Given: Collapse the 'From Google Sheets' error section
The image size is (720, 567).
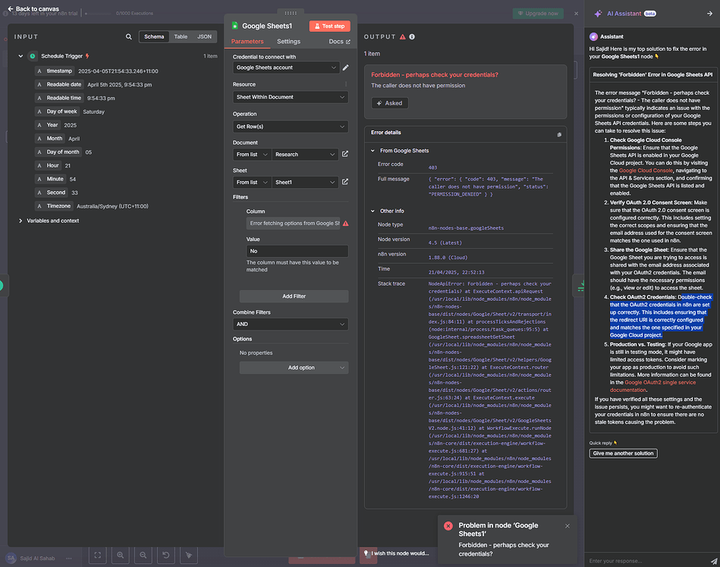Looking at the screenshot, I should 373,151.
